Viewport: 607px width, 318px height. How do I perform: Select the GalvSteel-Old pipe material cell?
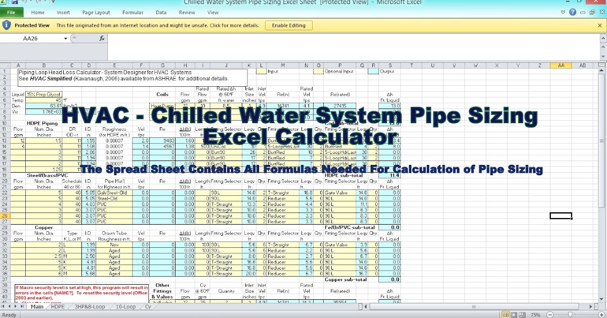coord(114,193)
